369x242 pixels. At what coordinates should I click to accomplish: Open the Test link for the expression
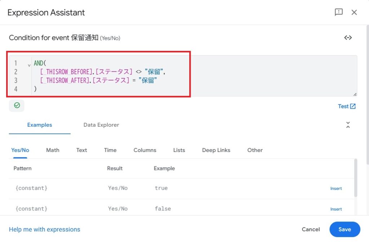click(347, 106)
